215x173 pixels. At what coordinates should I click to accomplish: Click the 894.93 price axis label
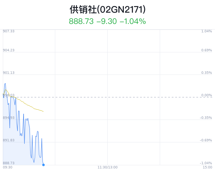[9, 118]
